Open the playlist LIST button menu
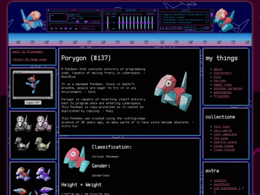 [x=207, y=28]
